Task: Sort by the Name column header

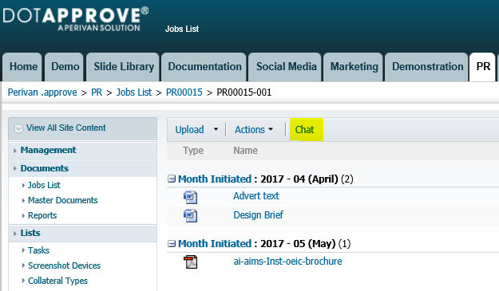Action: (x=245, y=151)
